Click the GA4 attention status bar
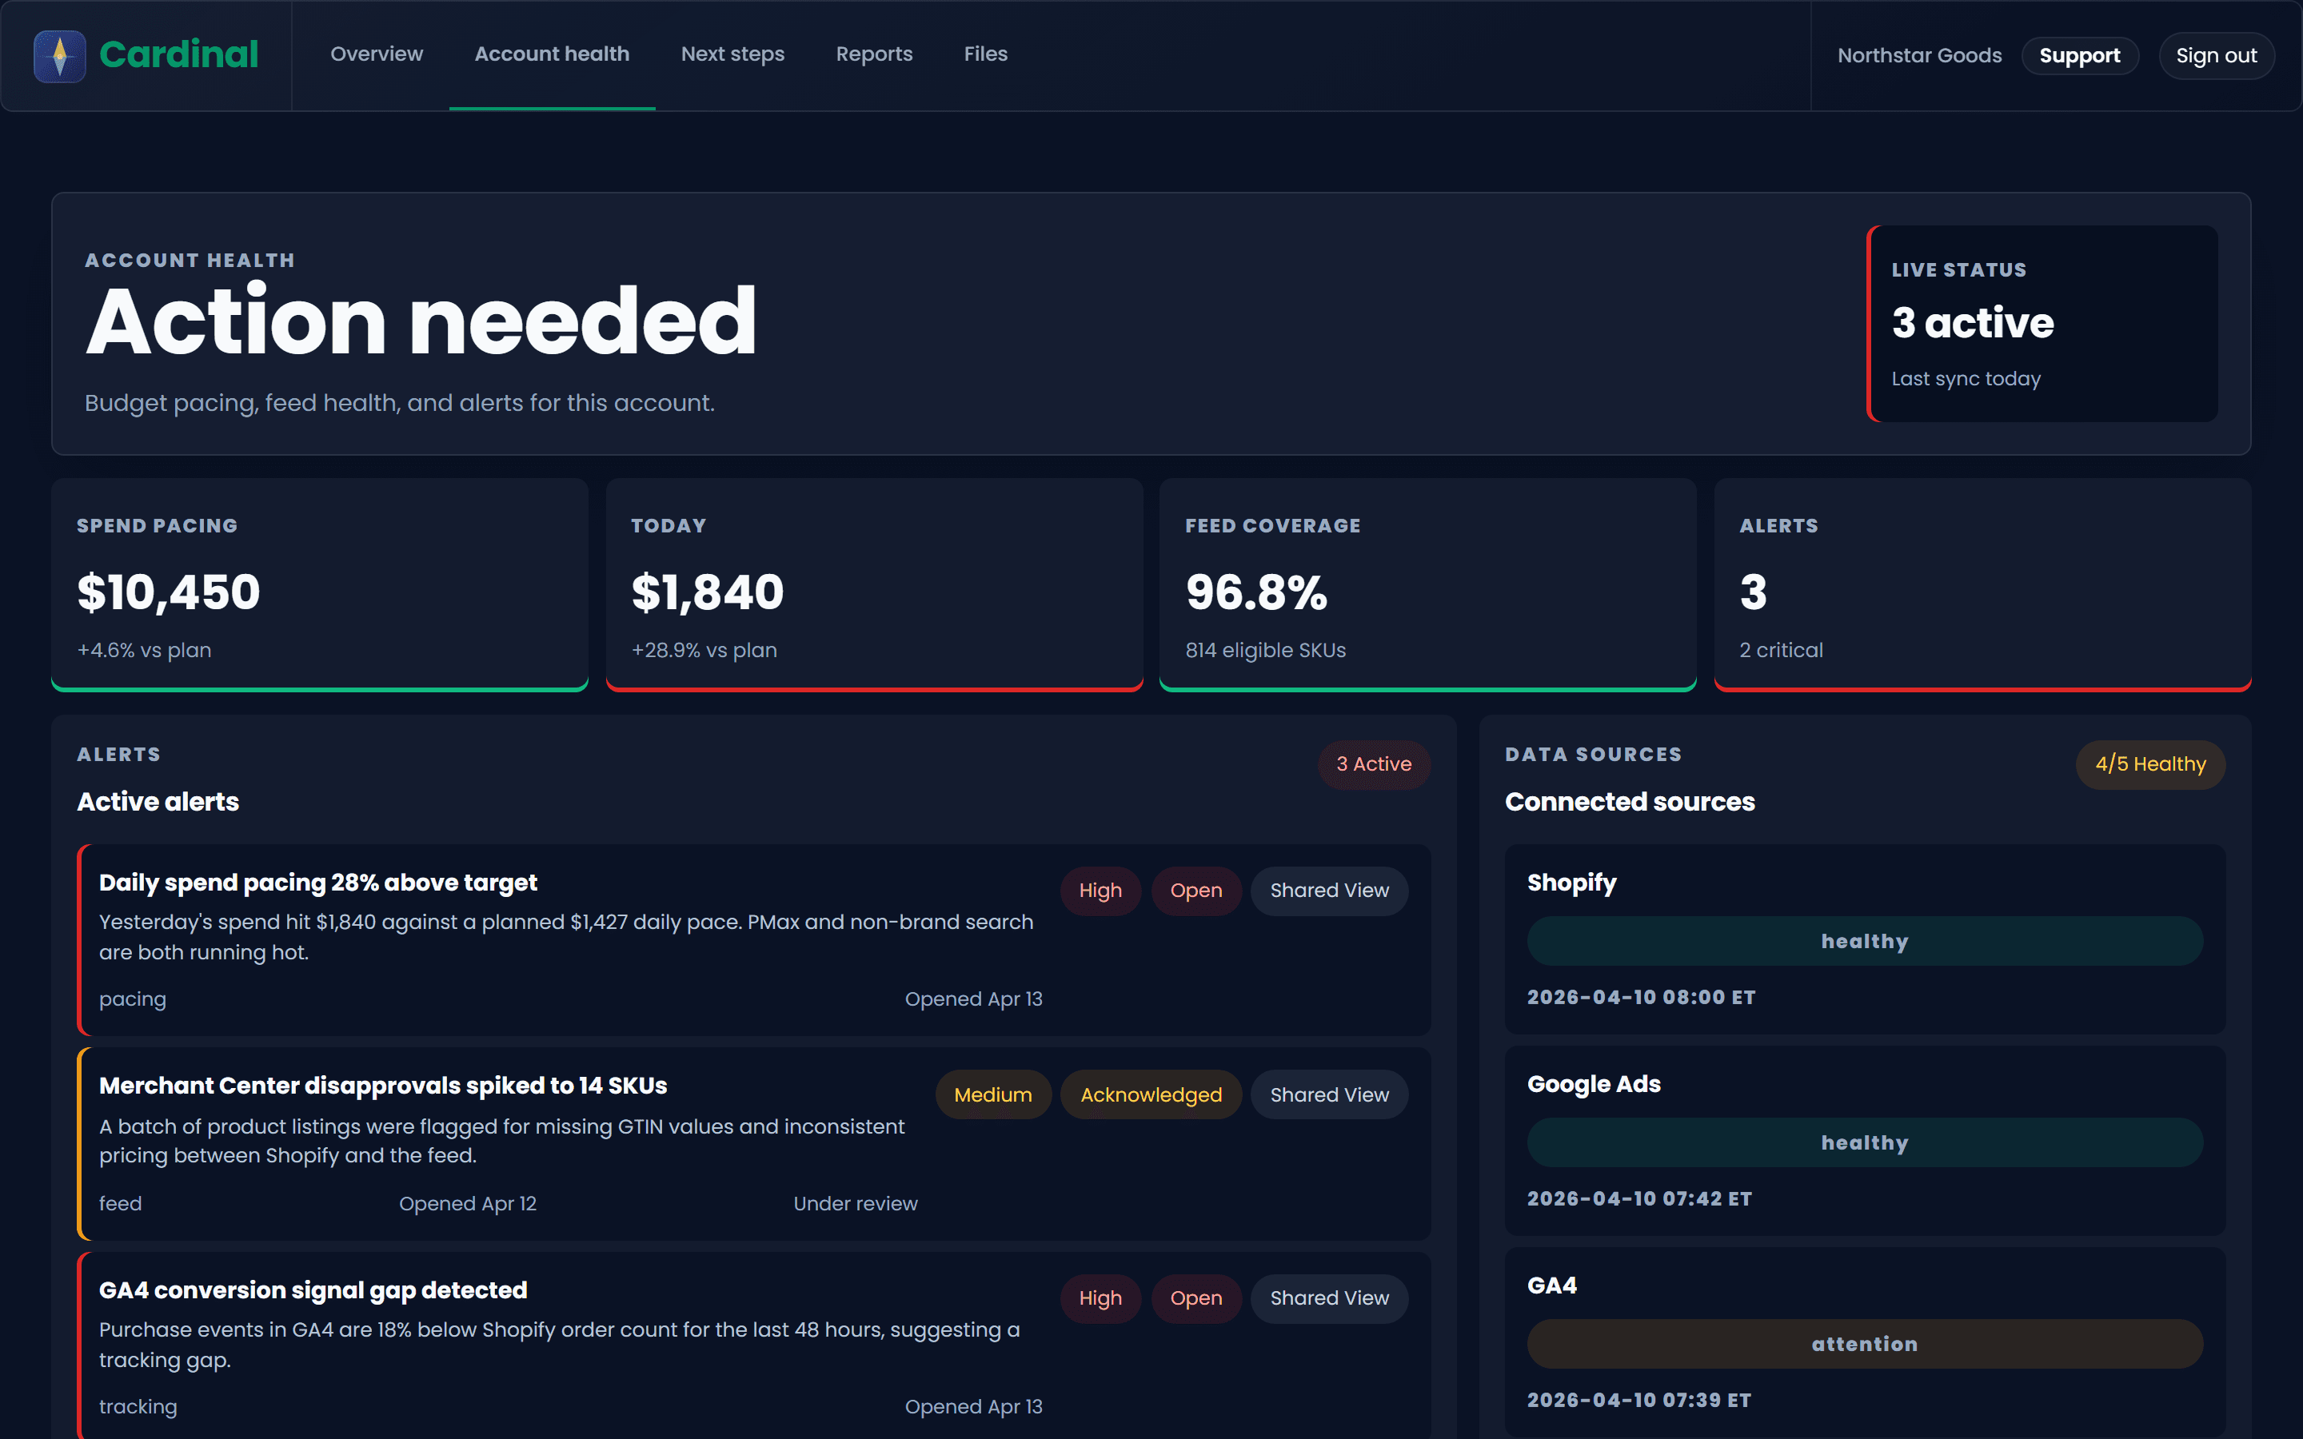The image size is (2303, 1439). pyautogui.click(x=1864, y=1344)
